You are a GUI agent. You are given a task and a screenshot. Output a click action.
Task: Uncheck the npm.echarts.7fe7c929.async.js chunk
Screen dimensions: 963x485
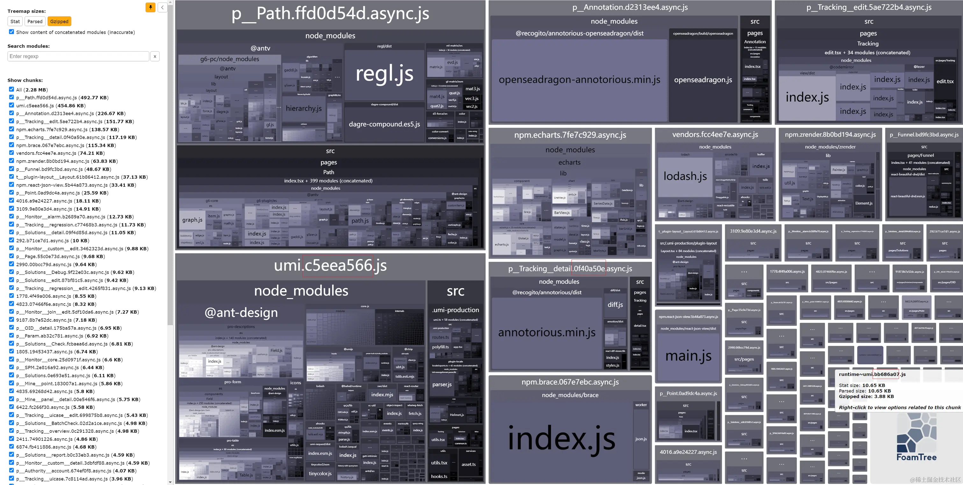click(11, 129)
